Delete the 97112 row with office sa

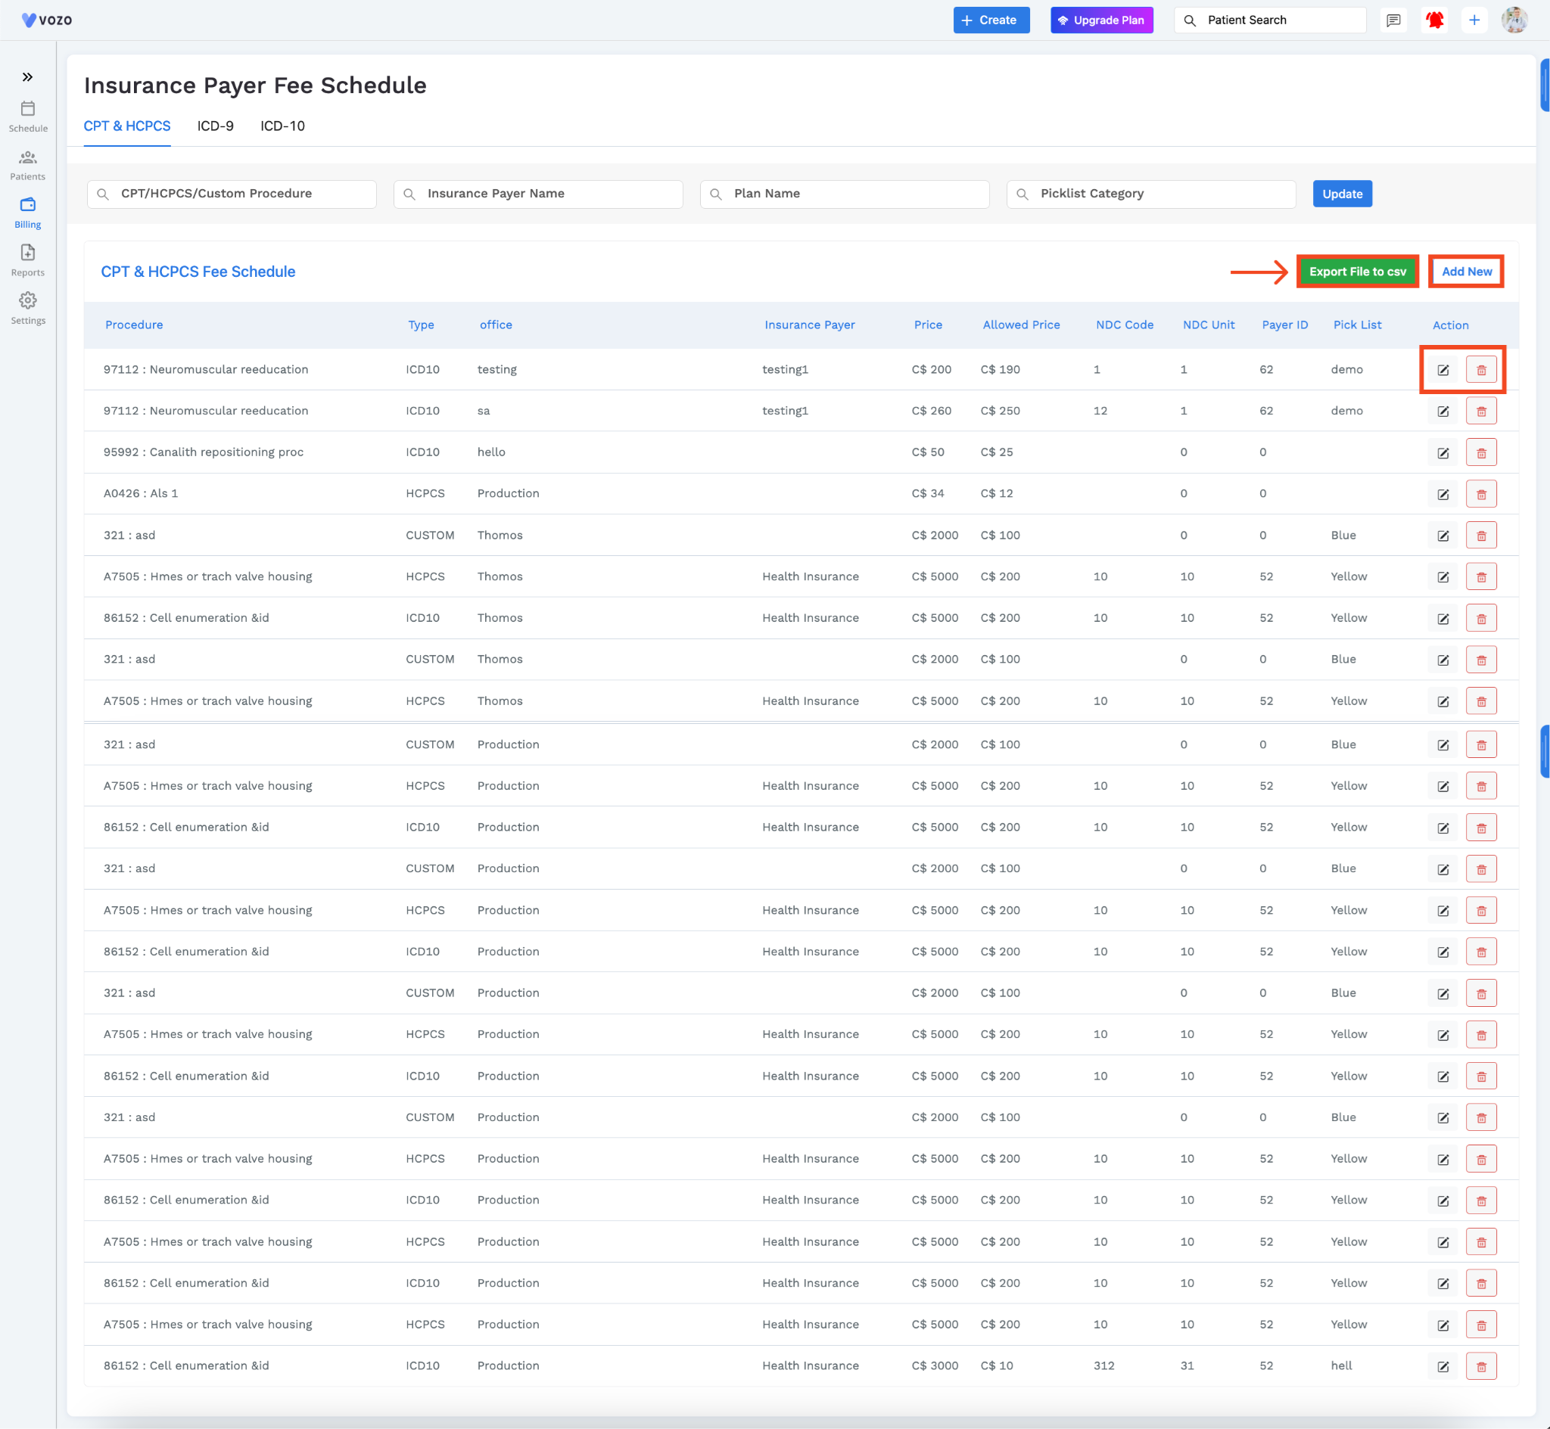coord(1481,412)
